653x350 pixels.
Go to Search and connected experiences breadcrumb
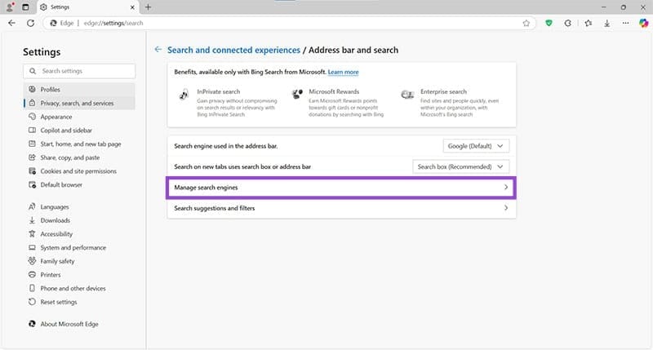pyautogui.click(x=233, y=50)
